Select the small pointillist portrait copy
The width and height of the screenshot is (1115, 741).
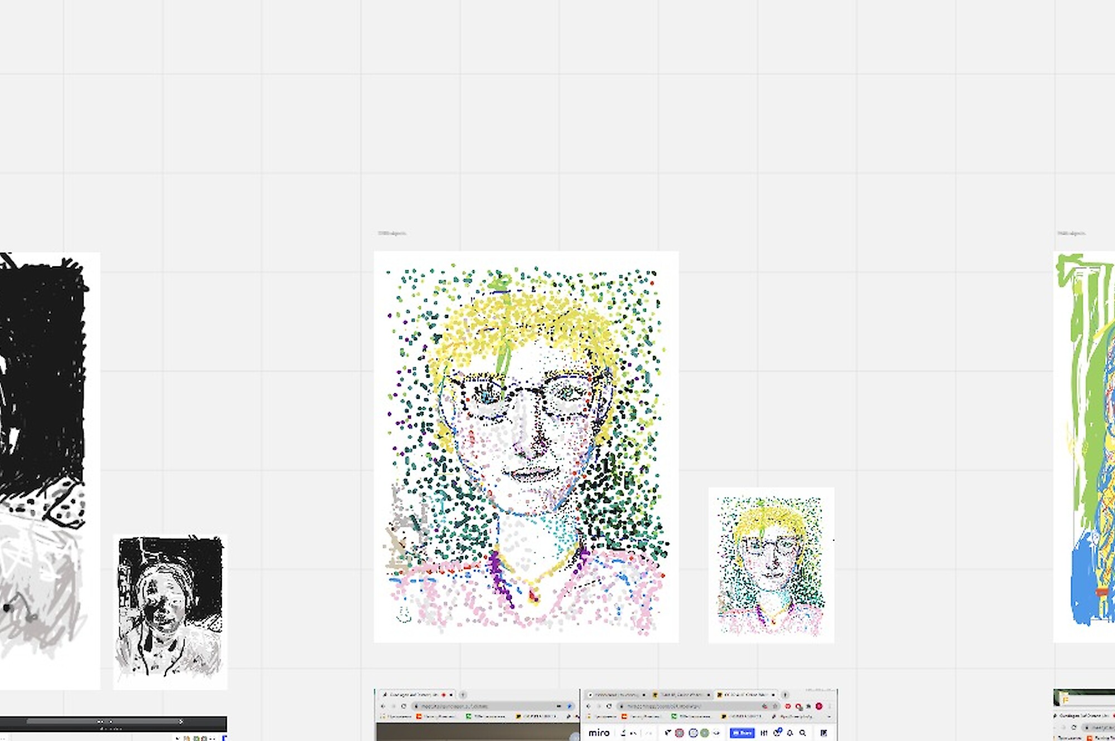coord(771,565)
